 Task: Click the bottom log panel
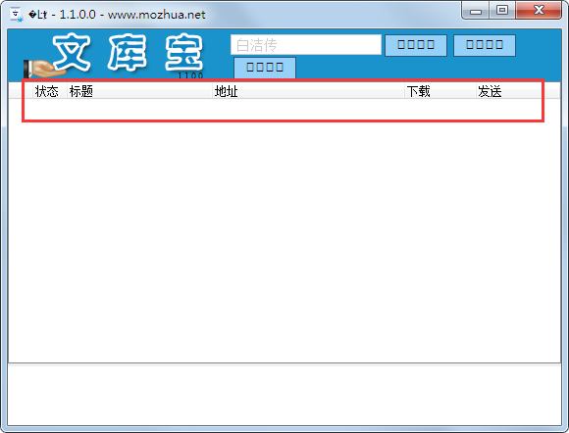coord(284,395)
